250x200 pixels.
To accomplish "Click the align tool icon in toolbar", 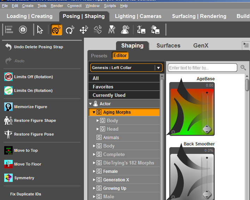I will click(9, 30).
